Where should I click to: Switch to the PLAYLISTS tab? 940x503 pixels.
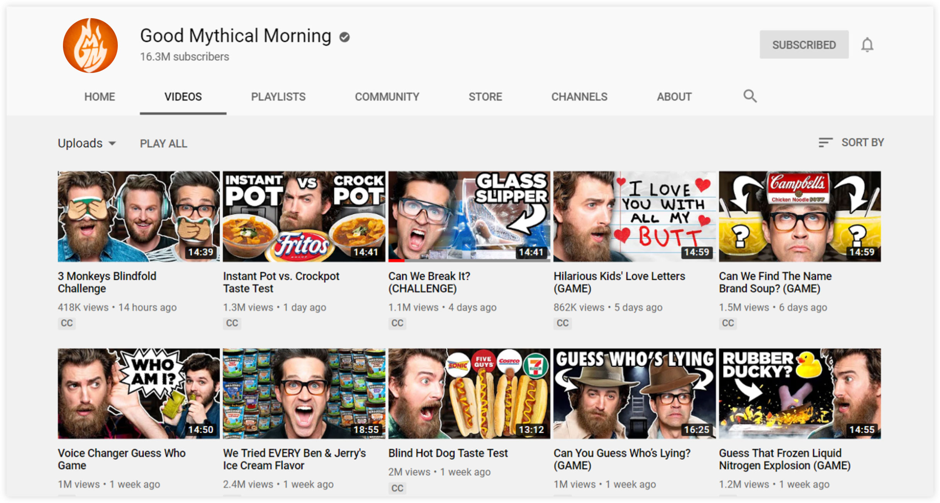pos(278,97)
